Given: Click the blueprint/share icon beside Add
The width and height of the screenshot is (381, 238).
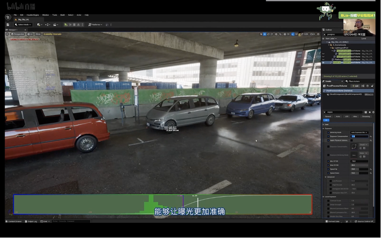Looking at the screenshot, I should pyautogui.click(x=363, y=86).
